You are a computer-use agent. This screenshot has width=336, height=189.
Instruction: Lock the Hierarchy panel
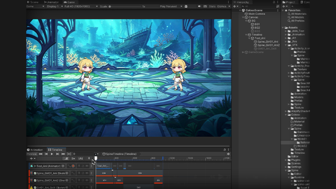(x=274, y=2)
